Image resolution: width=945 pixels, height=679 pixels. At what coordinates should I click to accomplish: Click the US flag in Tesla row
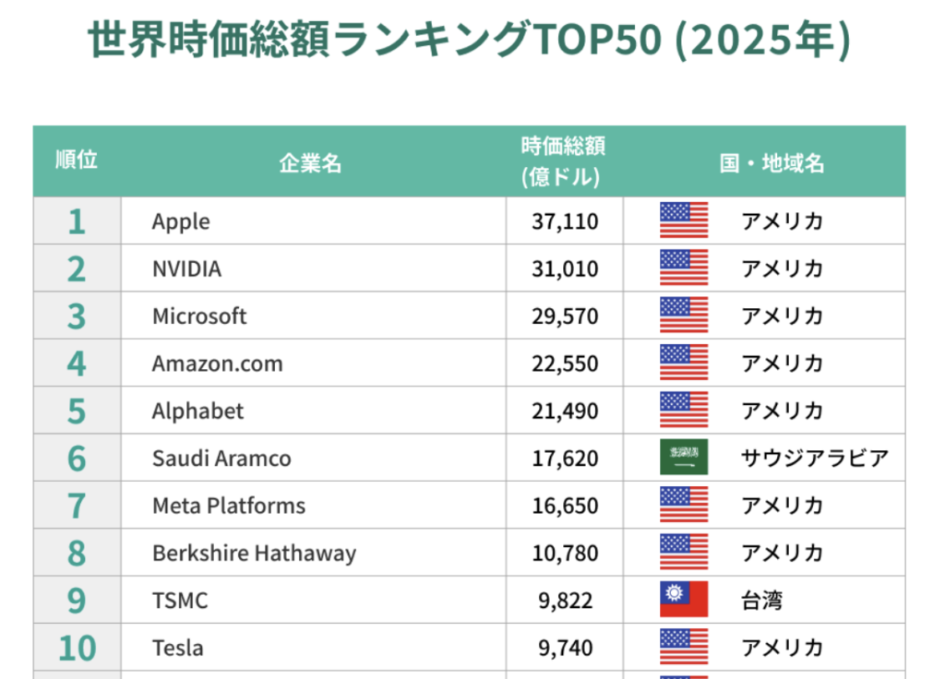point(684,647)
